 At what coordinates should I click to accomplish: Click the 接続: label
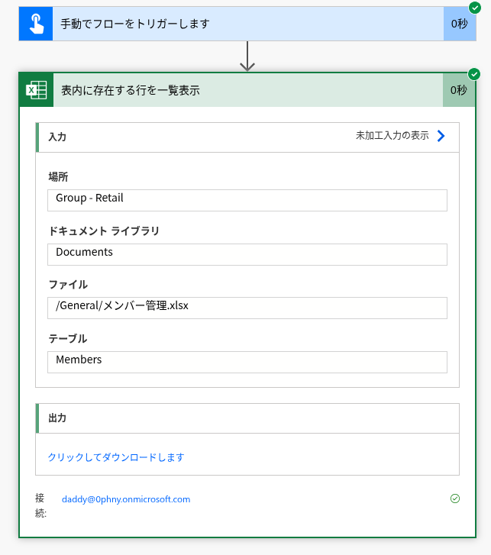(40, 505)
